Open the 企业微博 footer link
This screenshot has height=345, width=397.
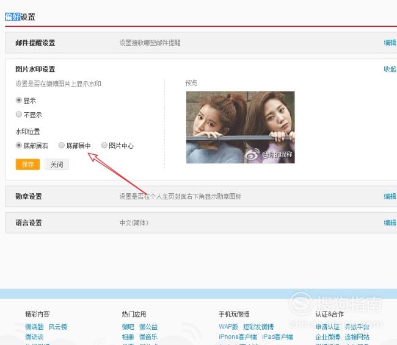coord(327,336)
